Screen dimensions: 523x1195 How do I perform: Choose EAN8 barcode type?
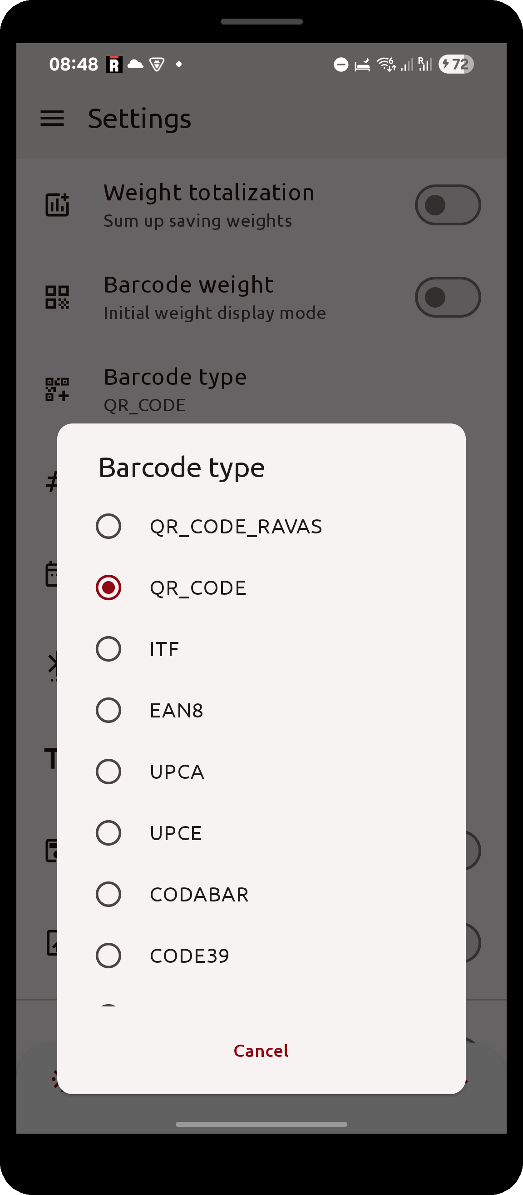coord(261,710)
